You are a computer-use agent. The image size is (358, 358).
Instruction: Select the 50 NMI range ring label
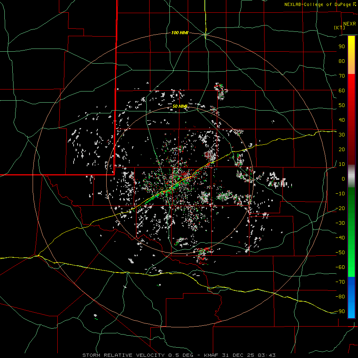pos(180,106)
